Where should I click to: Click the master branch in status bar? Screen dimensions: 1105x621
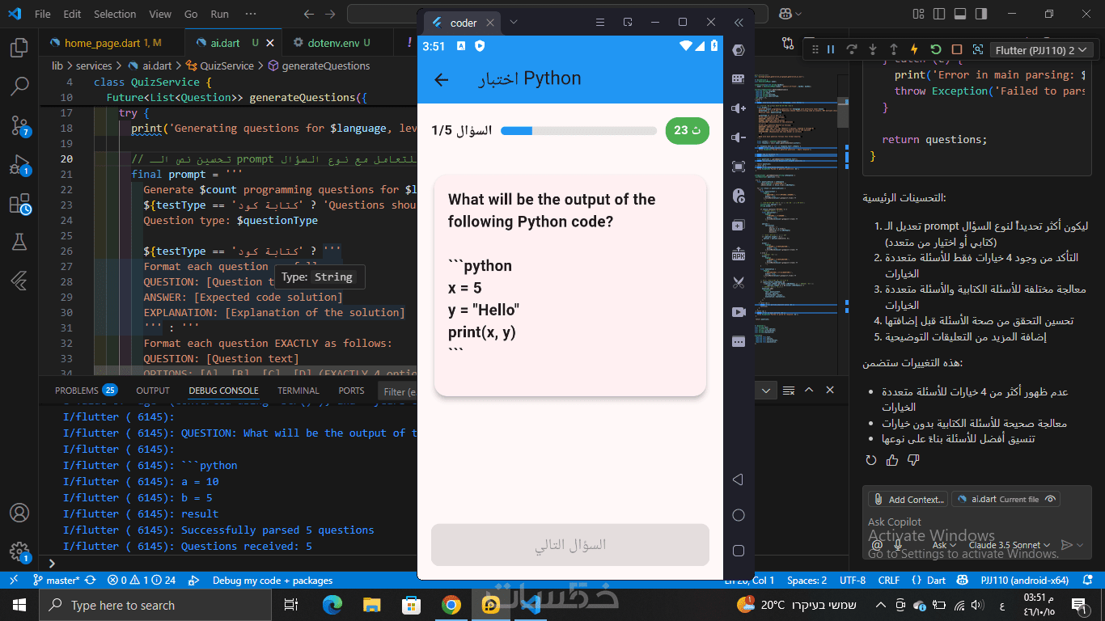pyautogui.click(x=57, y=580)
